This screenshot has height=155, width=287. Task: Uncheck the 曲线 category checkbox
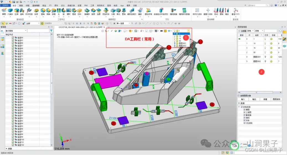(x=244, y=118)
